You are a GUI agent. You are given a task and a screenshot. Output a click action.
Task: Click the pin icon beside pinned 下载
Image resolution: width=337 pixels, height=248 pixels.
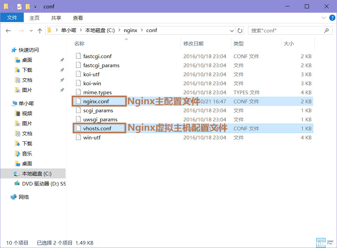(62, 70)
